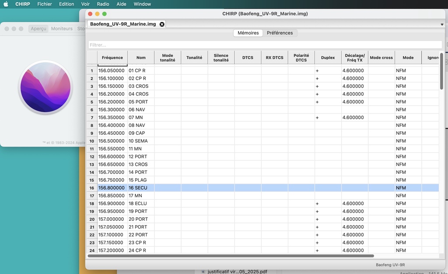Click the name cell "10 SEMA"
Viewport: 448px width, 274px height.
[141, 141]
